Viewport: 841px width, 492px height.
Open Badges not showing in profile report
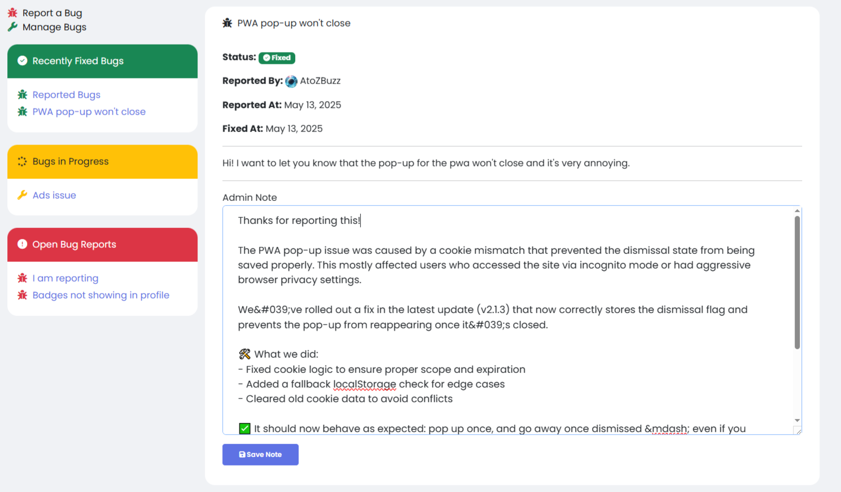tap(101, 295)
